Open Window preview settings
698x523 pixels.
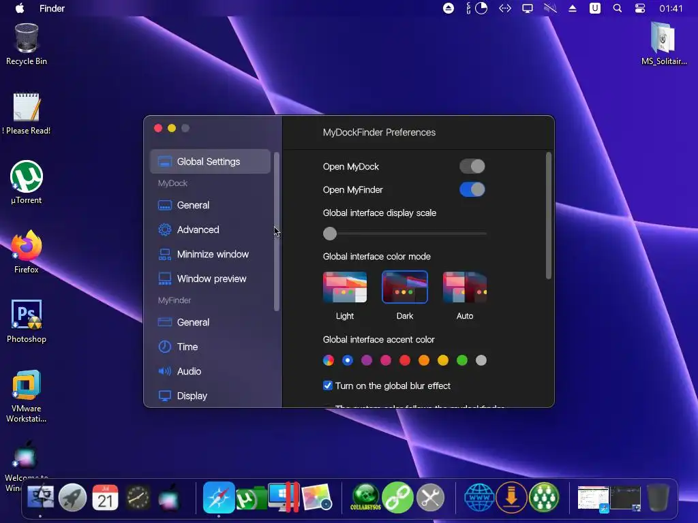pos(210,279)
